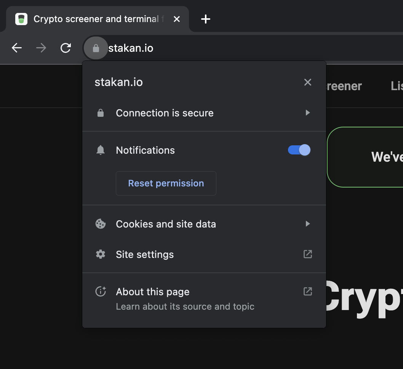Click the cookie icon
Screen dimensions: 403x369
coord(101,224)
